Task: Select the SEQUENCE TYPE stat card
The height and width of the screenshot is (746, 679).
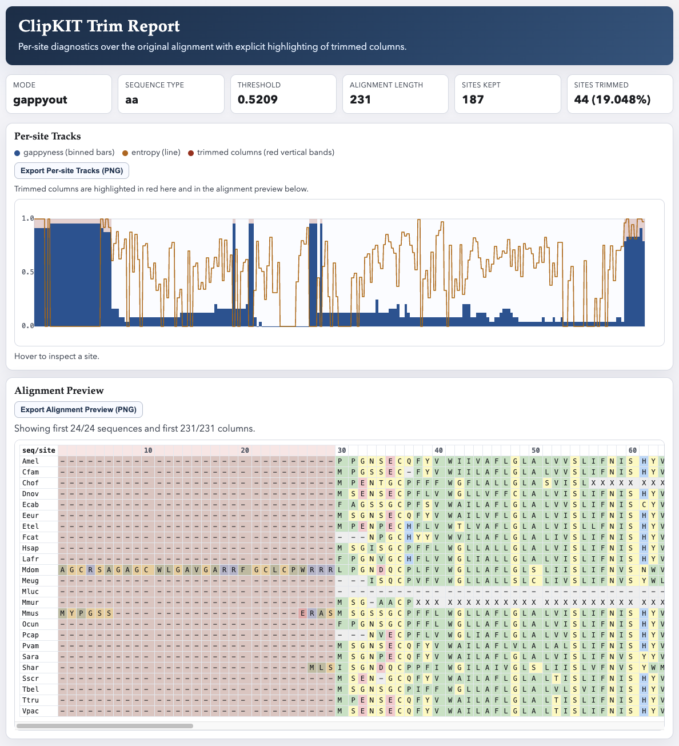Action: point(171,94)
